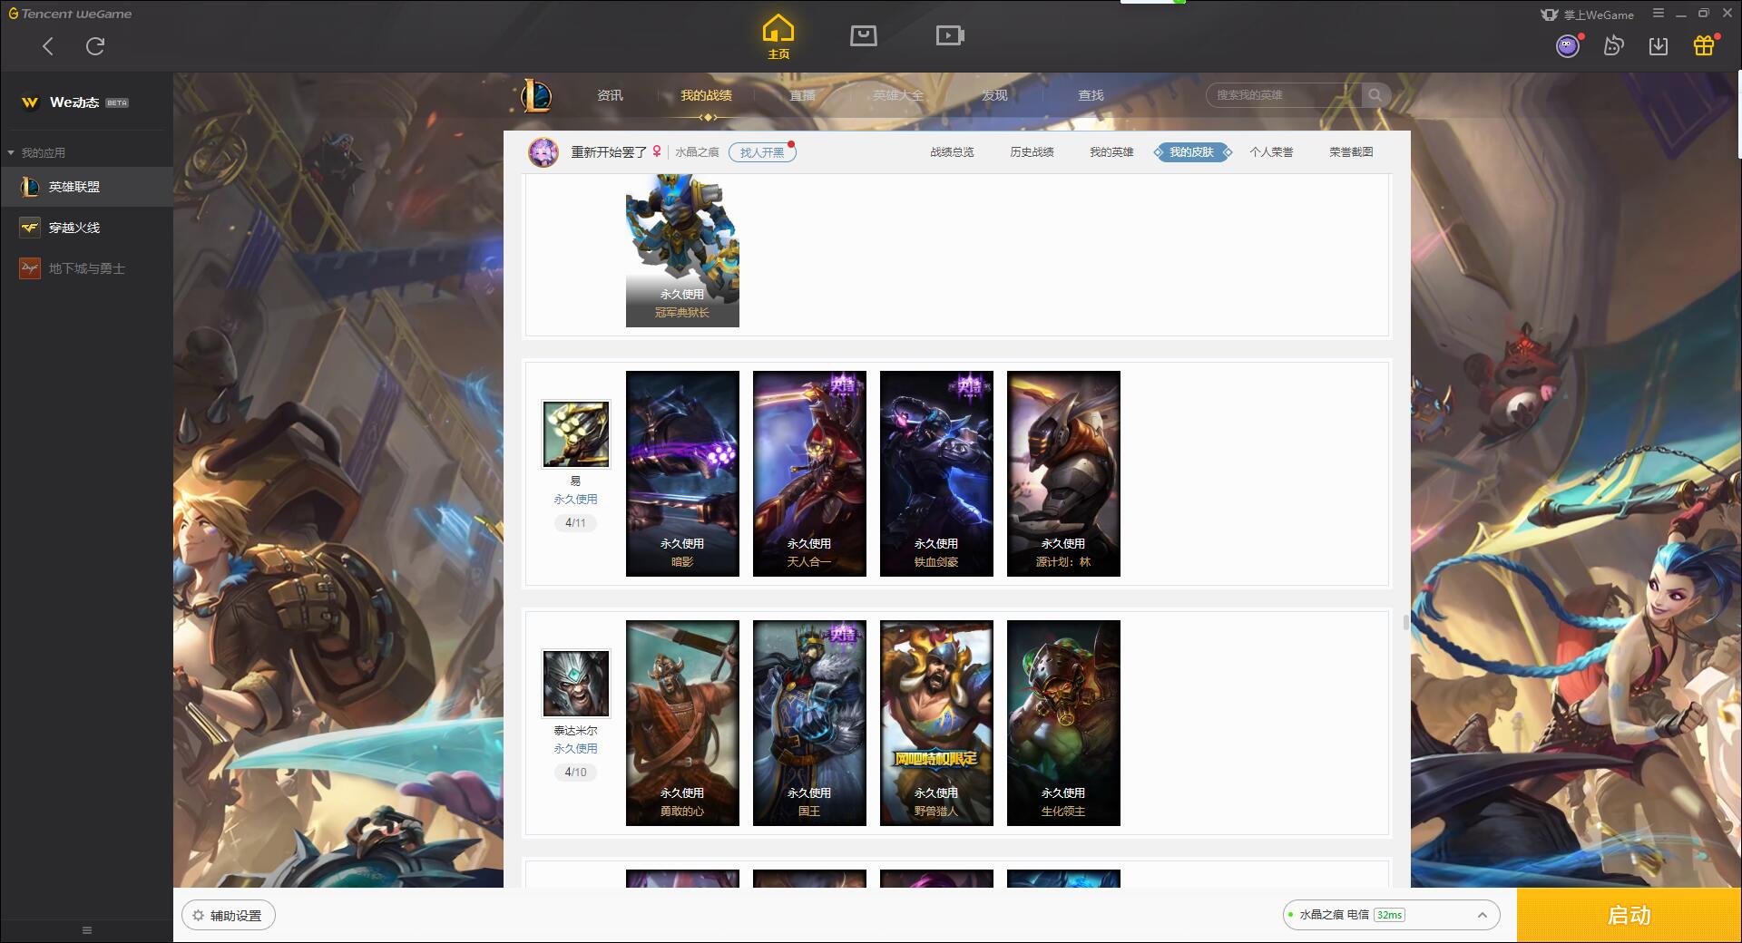Click the skin list scrollbar handle
This screenshot has height=943, width=1742.
(x=1405, y=622)
